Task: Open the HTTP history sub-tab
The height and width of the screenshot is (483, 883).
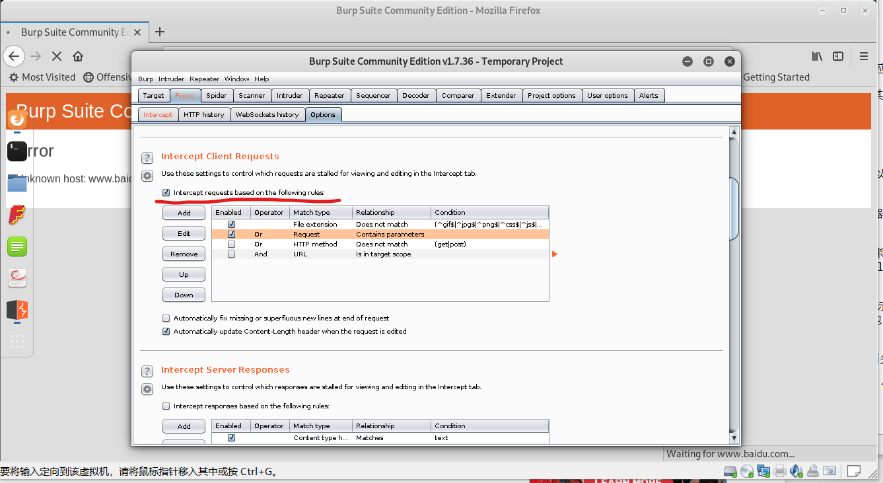Action: coord(204,115)
